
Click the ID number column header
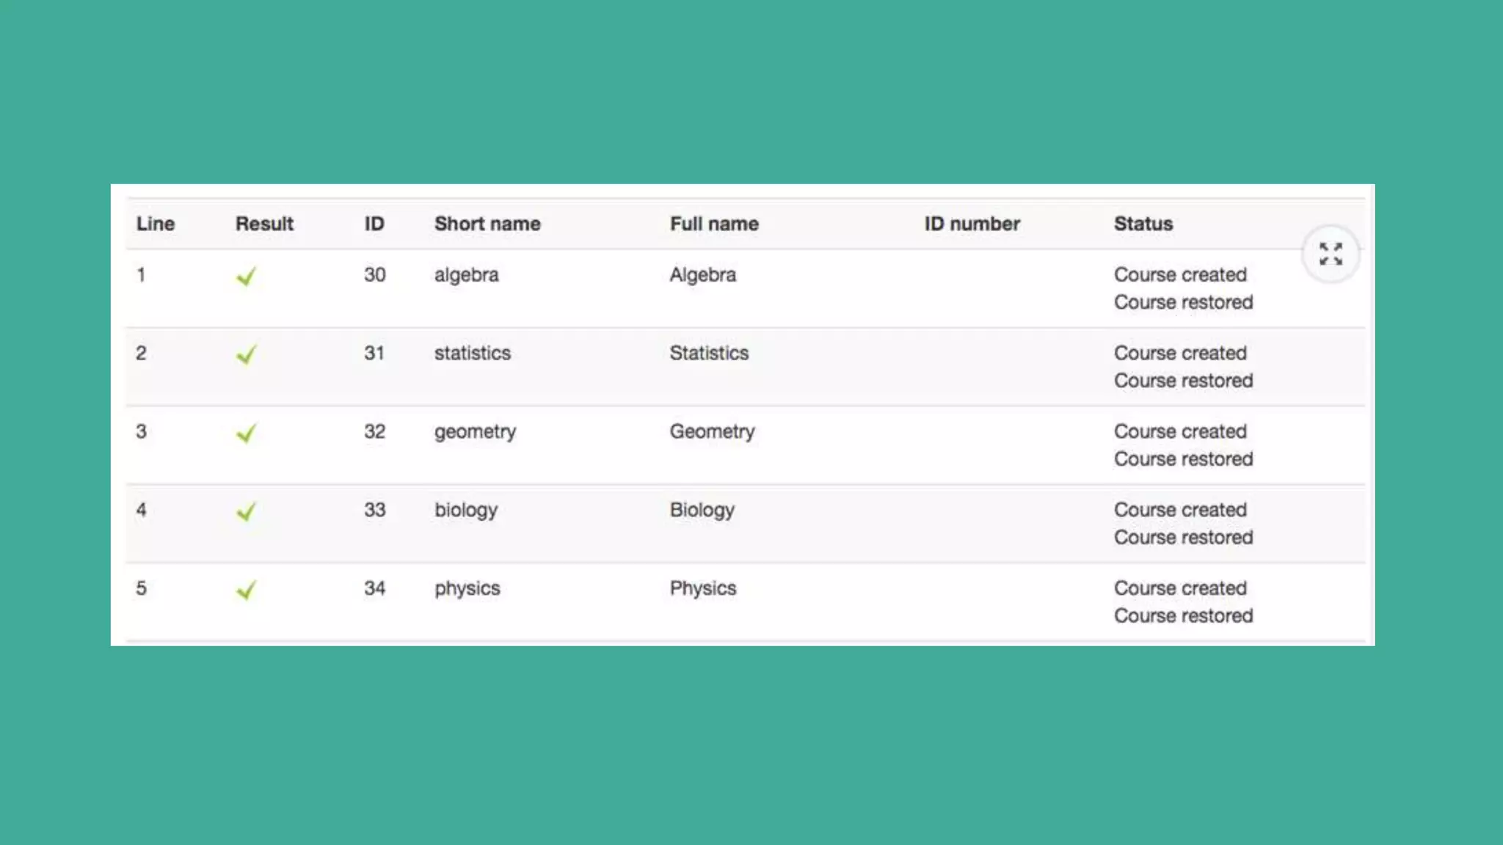coord(972,224)
